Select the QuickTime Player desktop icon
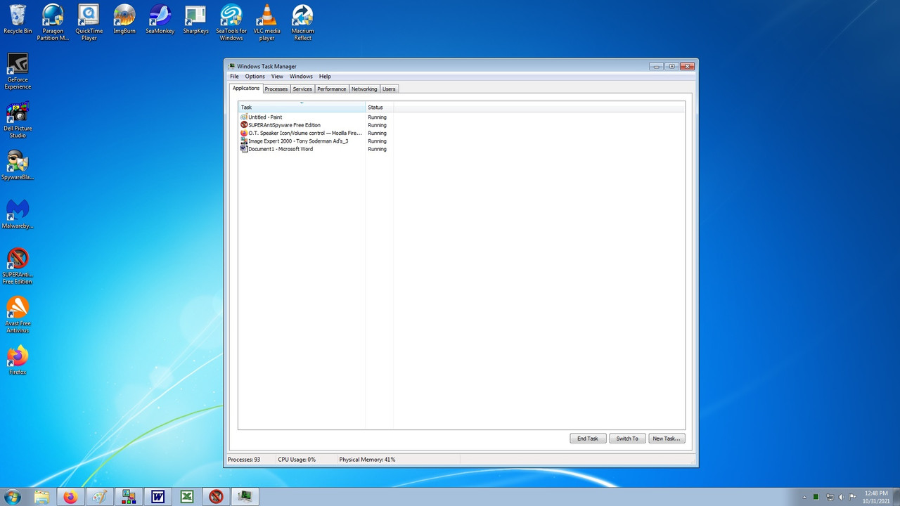Screen dimensions: 900x506 89,22
